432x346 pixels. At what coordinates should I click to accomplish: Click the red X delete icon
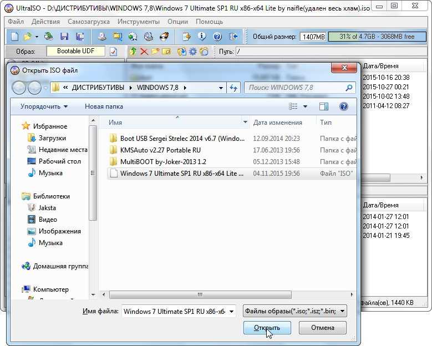pos(144,51)
